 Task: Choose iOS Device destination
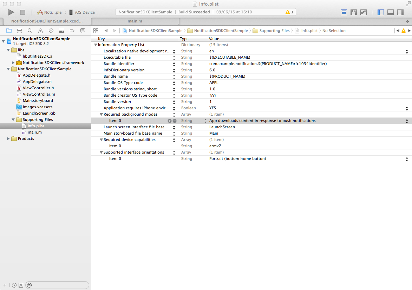[x=82, y=12]
